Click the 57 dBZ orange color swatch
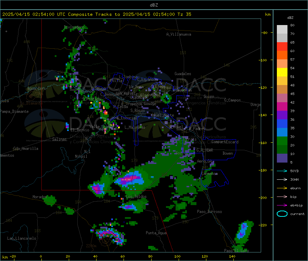Screen dimensions: 308x261 [x=282, y=55]
